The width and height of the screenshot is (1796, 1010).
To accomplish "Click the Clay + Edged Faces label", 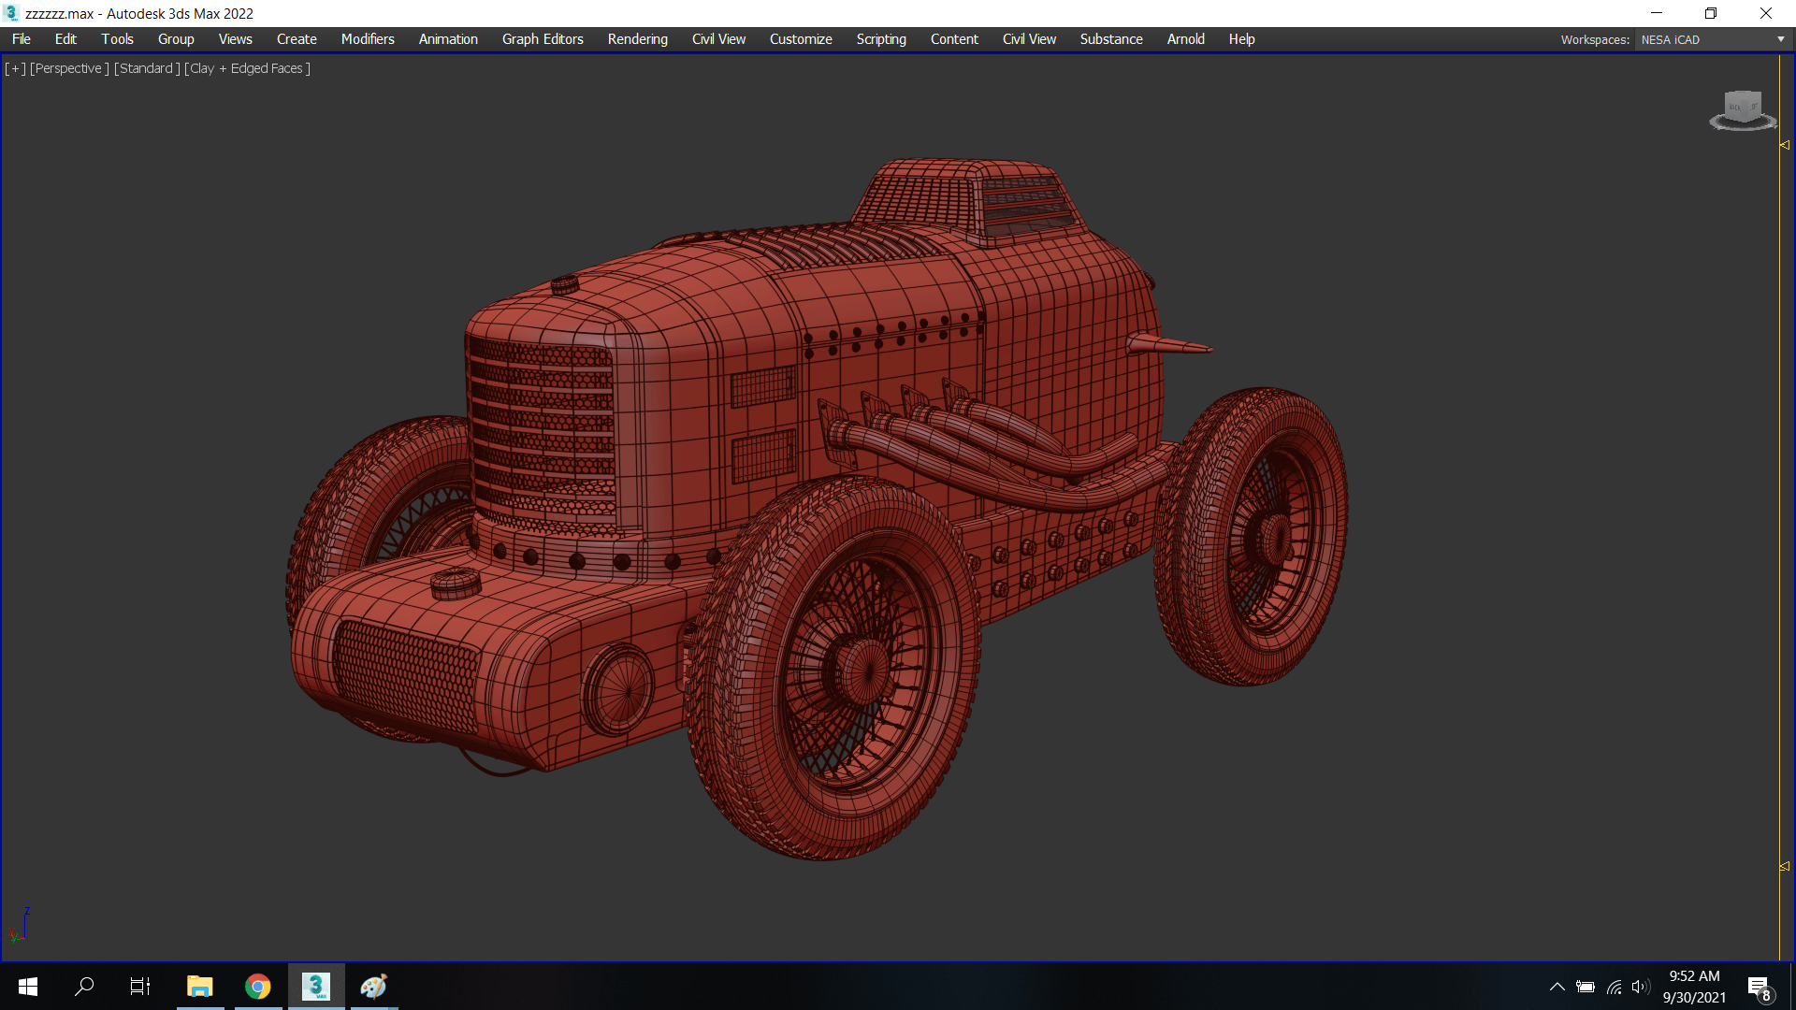I will 248,68.
